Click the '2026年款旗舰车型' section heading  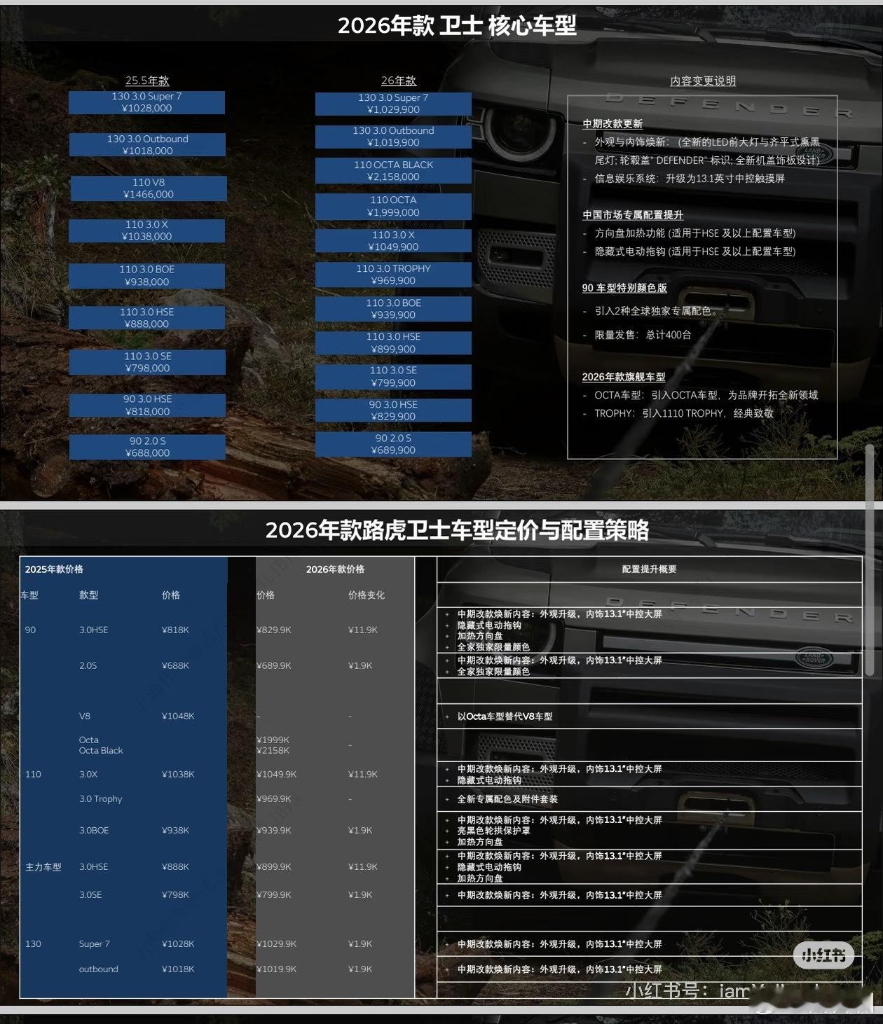point(624,377)
